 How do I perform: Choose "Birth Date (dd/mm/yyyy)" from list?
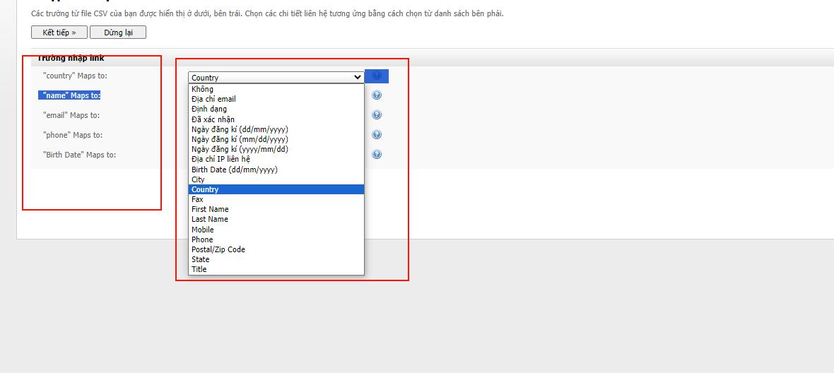pos(234,170)
